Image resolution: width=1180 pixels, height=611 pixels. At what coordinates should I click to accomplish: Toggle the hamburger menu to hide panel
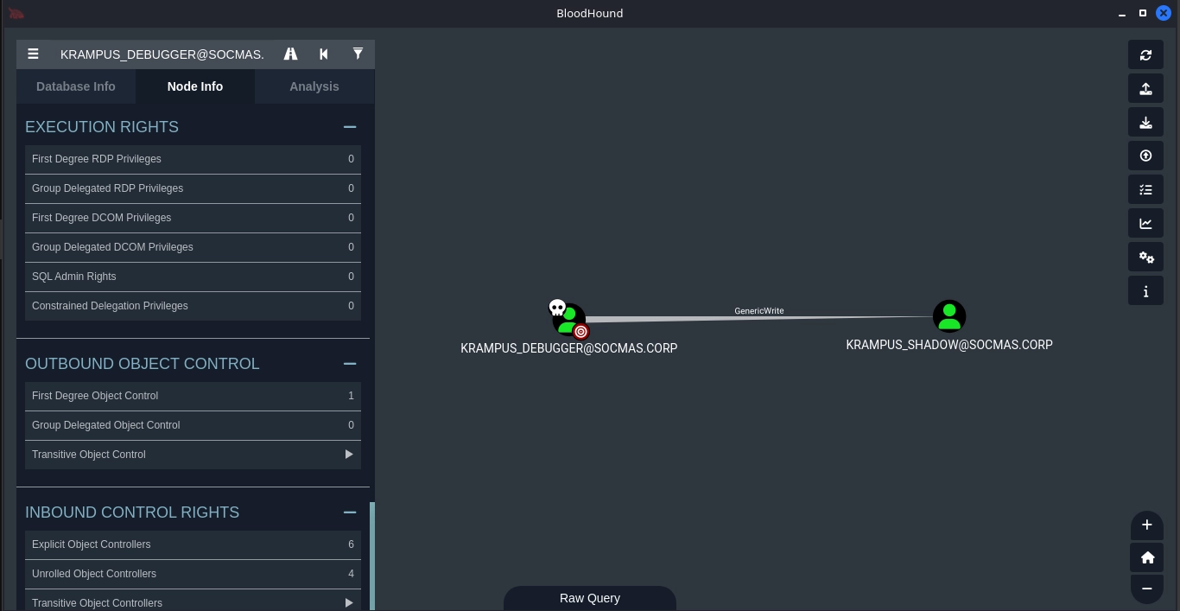click(x=33, y=54)
